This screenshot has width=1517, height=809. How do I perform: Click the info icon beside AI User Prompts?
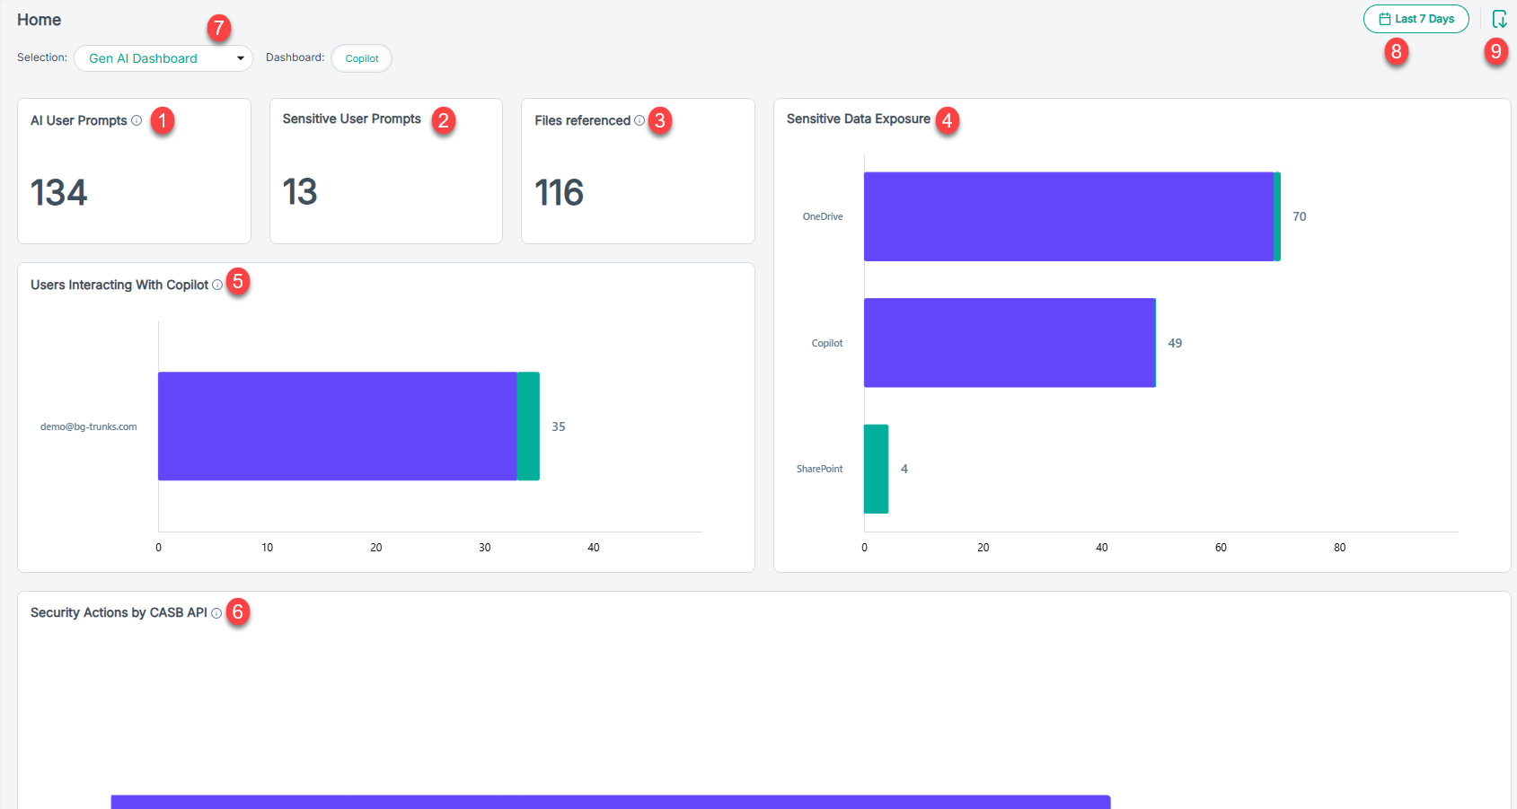point(137,120)
